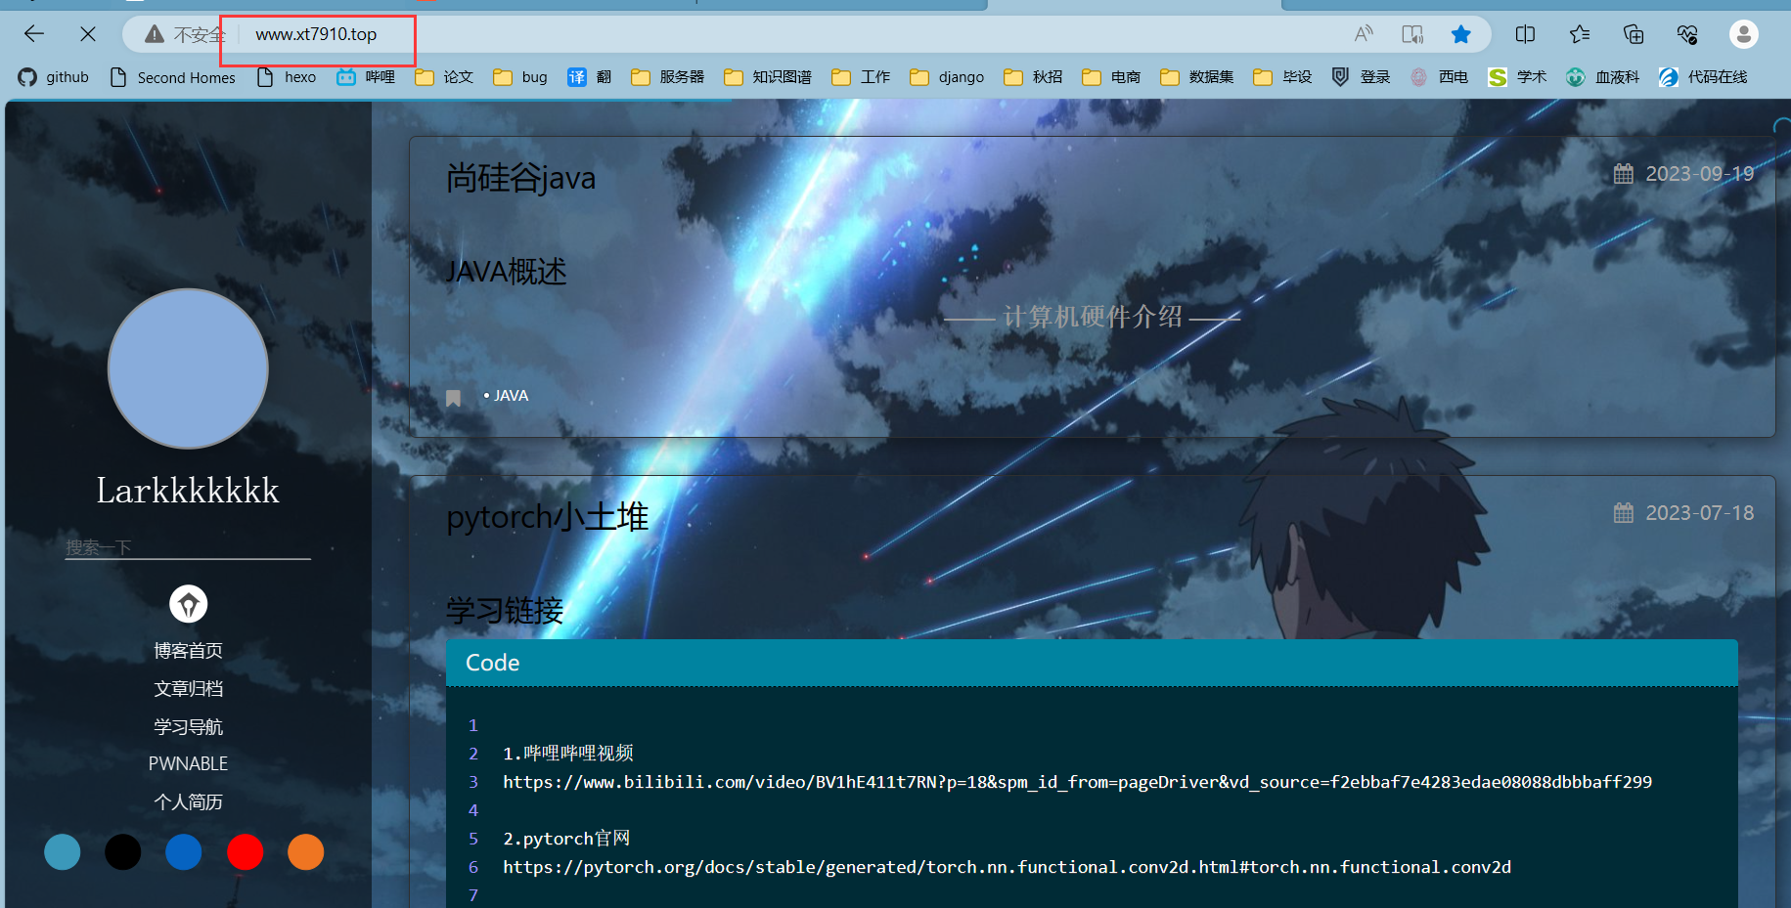This screenshot has width=1791, height=908.
Task: Open the 尚硅谷java post title
Action: 520,179
